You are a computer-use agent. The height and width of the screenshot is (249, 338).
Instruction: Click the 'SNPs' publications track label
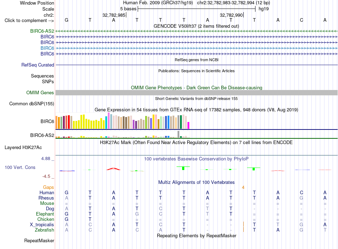click(x=48, y=81)
